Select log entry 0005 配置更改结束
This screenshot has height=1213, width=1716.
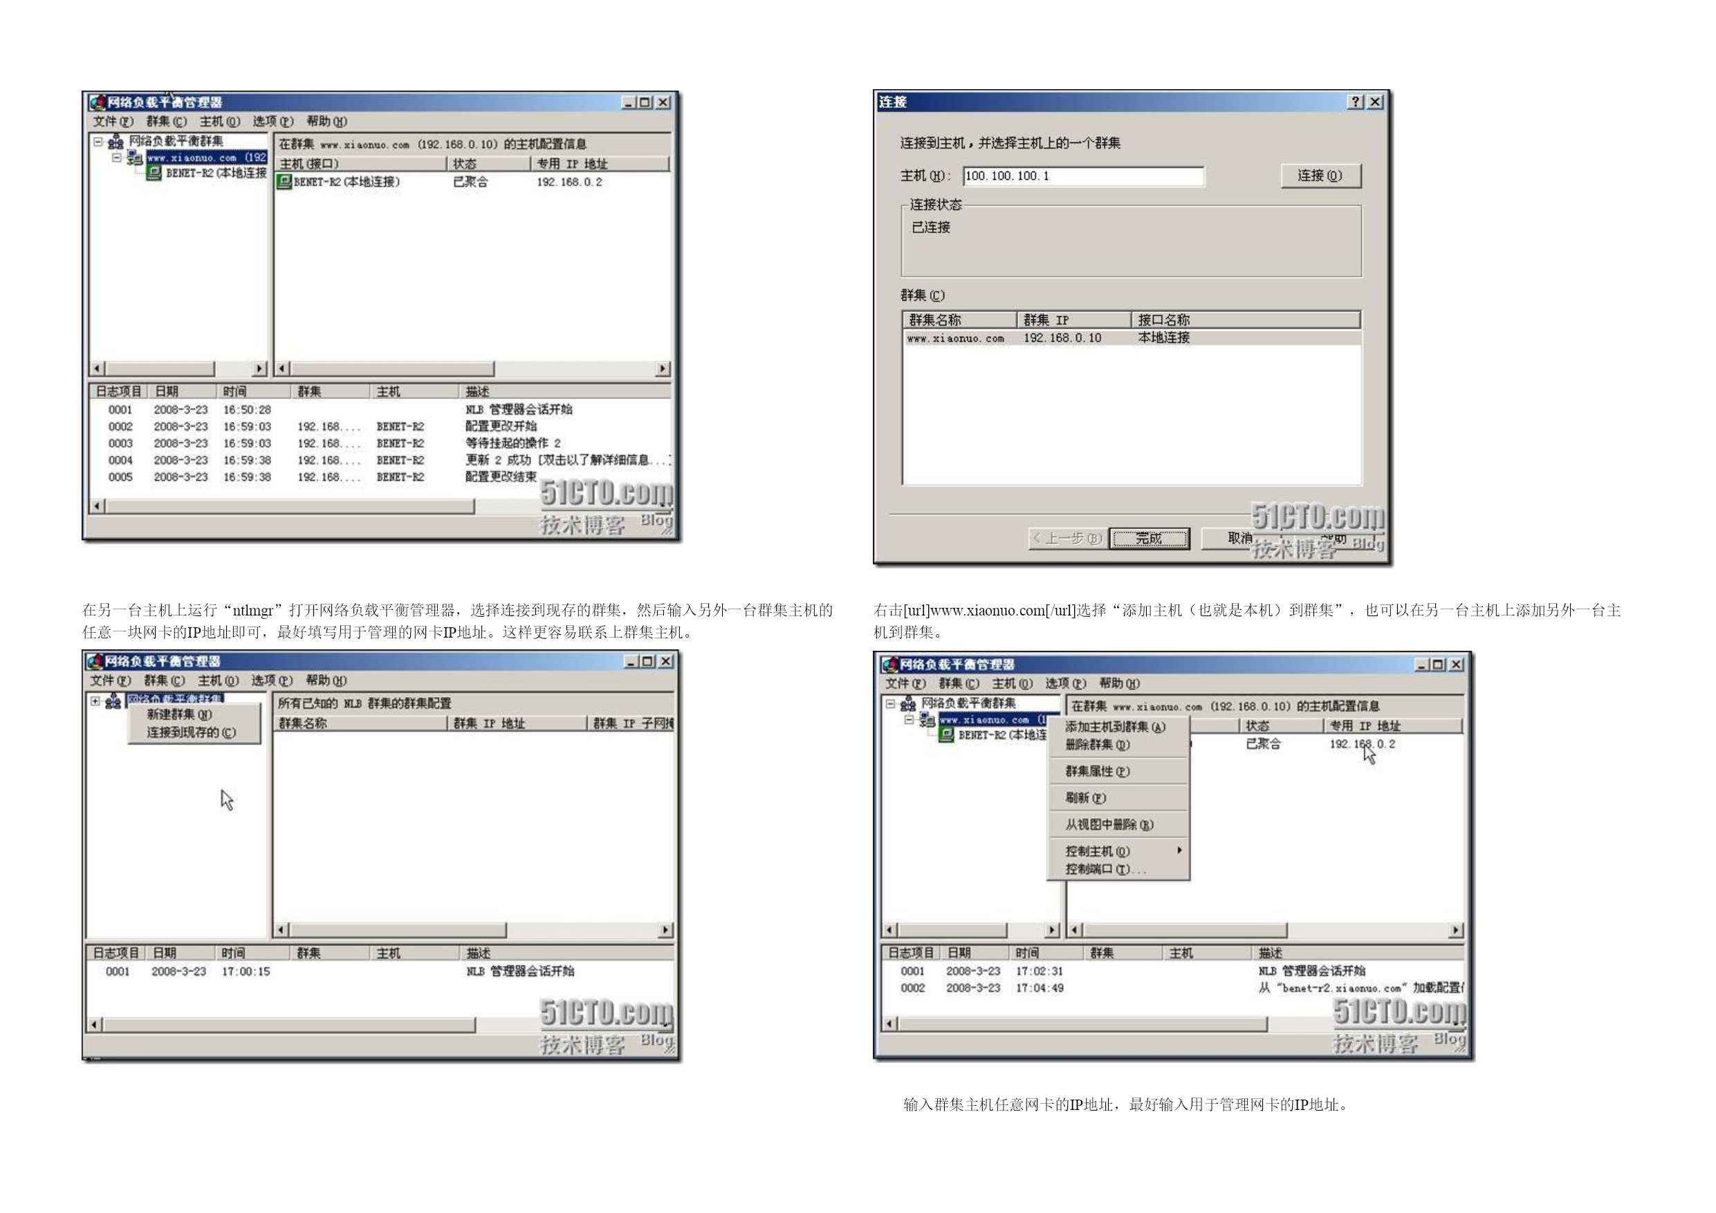click(380, 476)
